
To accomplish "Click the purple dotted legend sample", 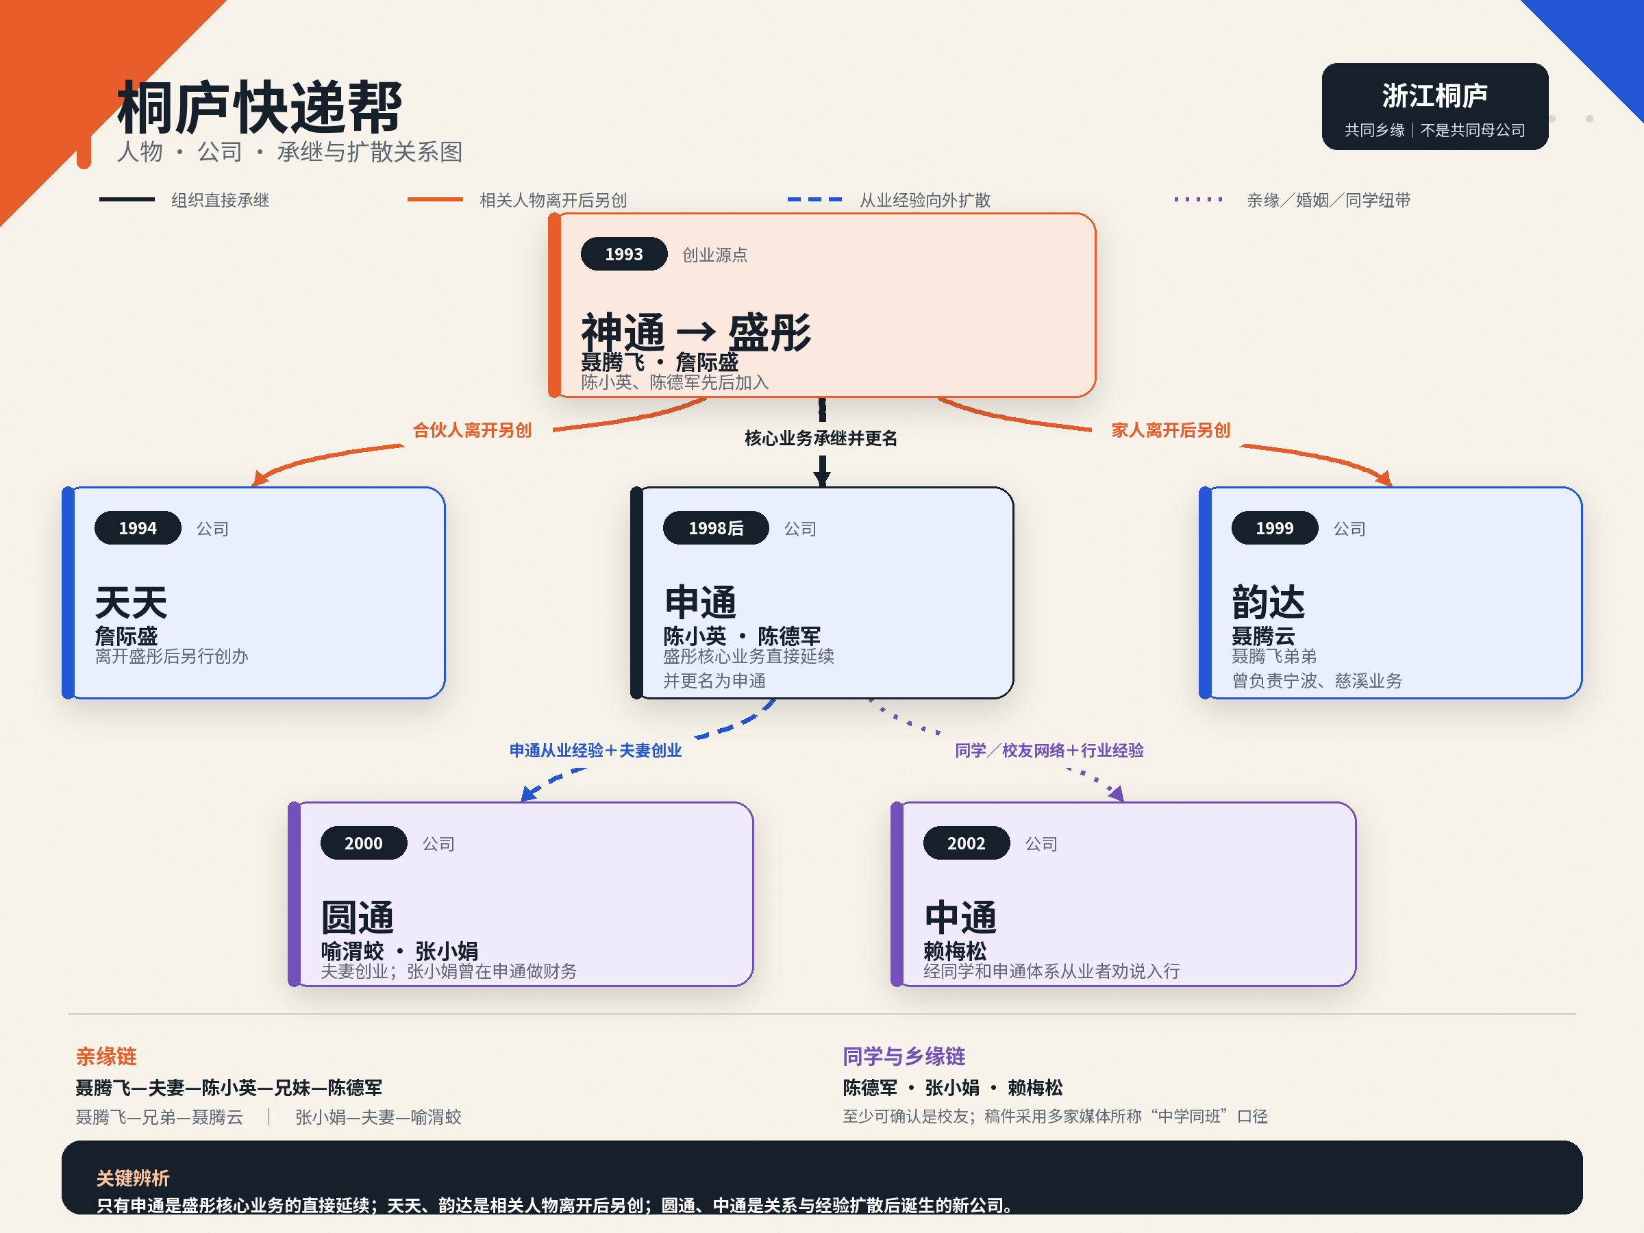I will point(1198,199).
